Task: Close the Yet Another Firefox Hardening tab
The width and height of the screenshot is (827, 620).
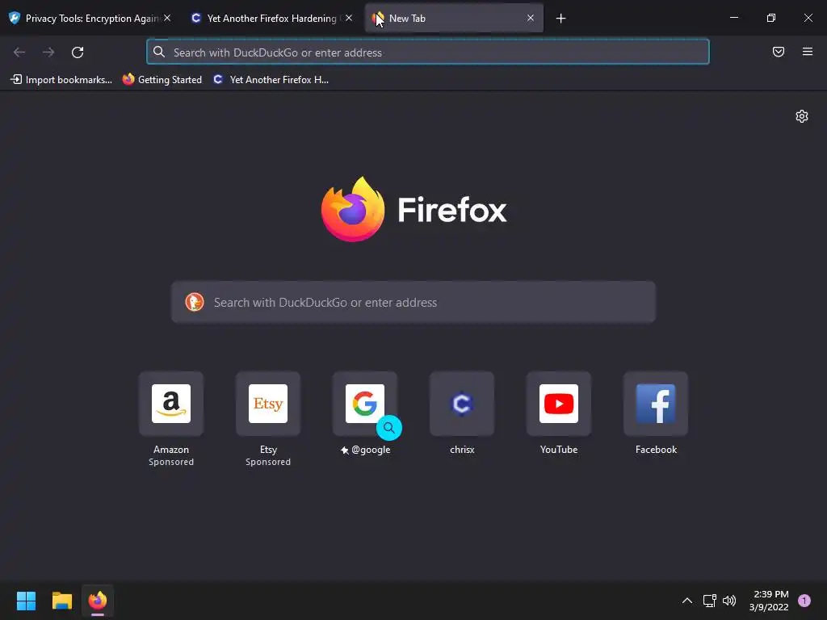Action: coord(349,18)
